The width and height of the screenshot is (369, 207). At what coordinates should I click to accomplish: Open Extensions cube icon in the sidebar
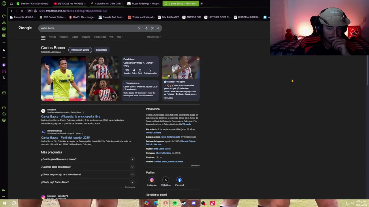(4, 114)
